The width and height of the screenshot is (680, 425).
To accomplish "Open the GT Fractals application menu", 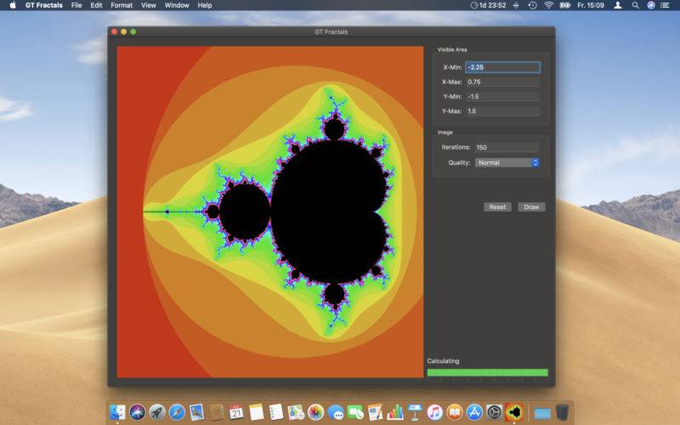I will 44,5.
